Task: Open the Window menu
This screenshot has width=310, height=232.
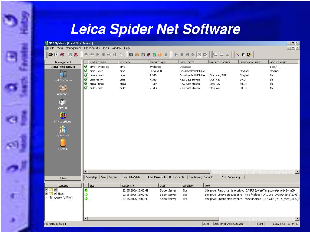Action: tap(117, 48)
